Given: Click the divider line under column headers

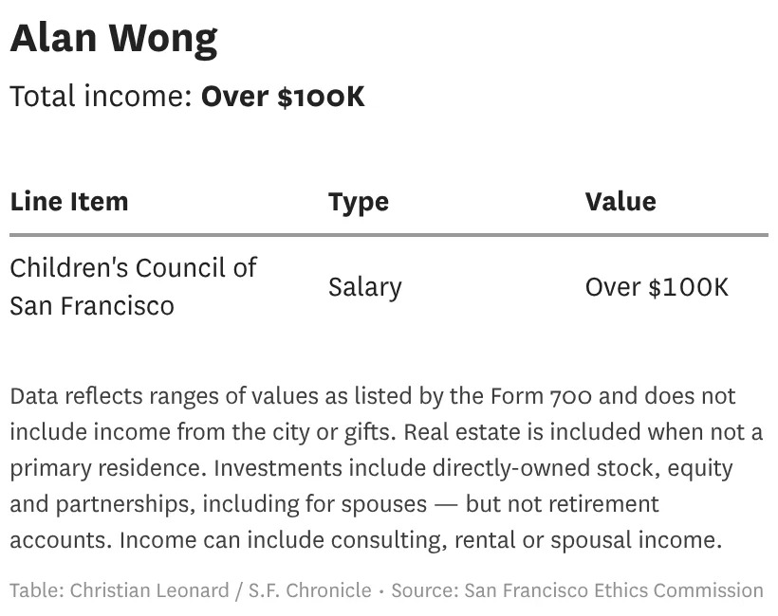Looking at the screenshot, I should click(x=389, y=234).
